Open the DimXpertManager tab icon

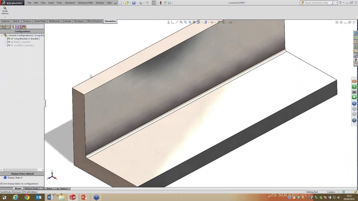coord(18,27)
